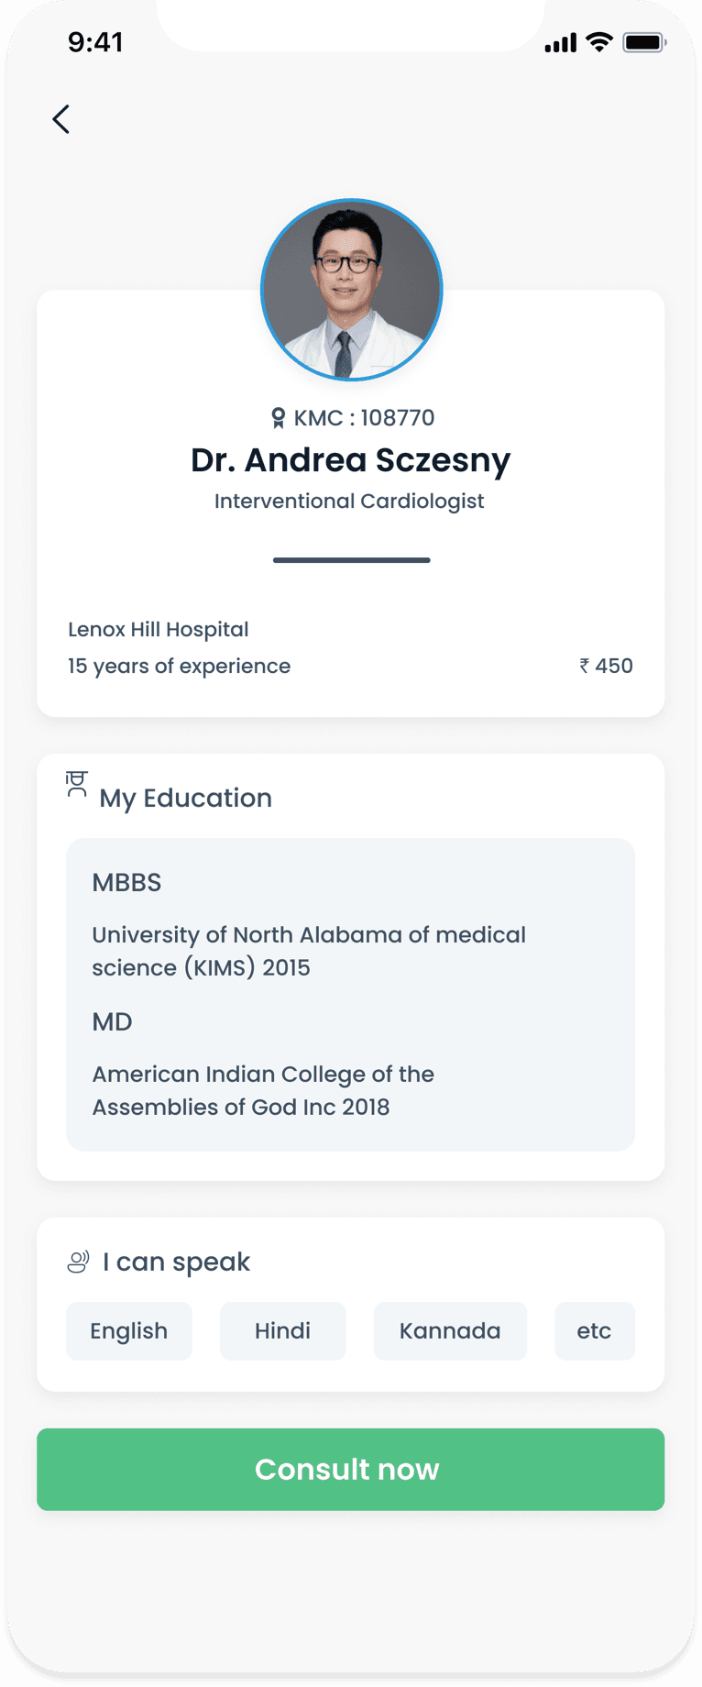Screen dimensions: 702x1687
Task: Select the Hindi language chip
Action: [283, 1331]
